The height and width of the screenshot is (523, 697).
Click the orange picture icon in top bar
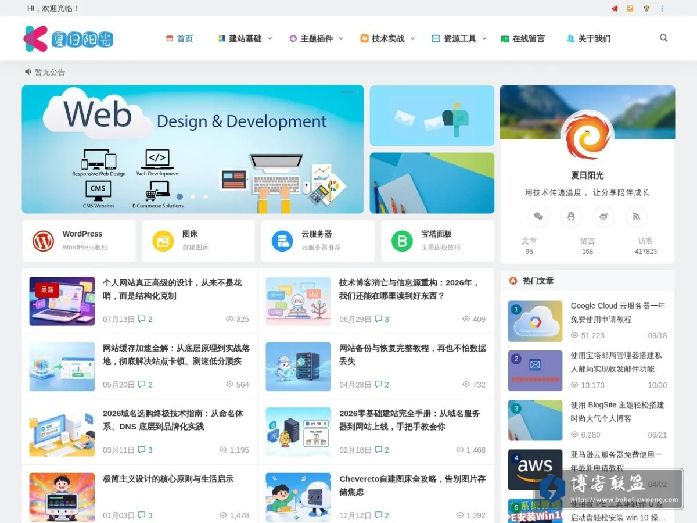click(x=630, y=9)
